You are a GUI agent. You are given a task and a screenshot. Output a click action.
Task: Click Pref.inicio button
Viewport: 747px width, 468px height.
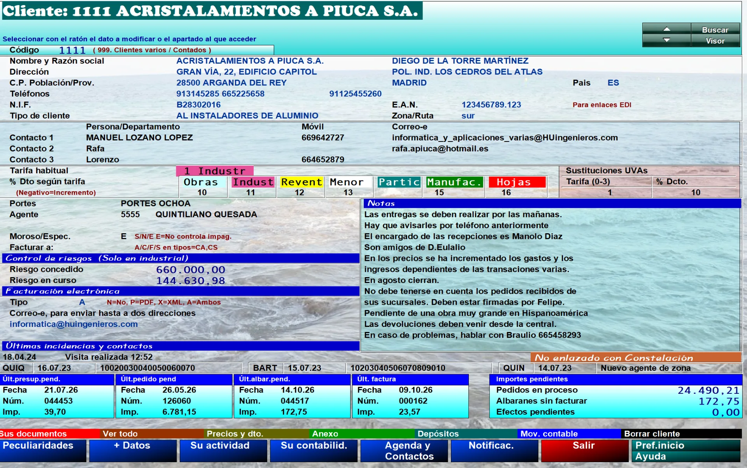[686, 445]
